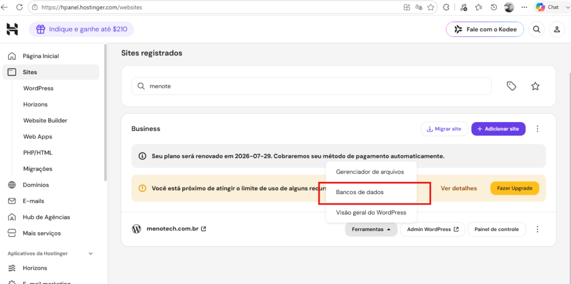Select Gerenciador de arquivos menu entry
Viewport: 571px width, 284px height.
click(x=370, y=171)
